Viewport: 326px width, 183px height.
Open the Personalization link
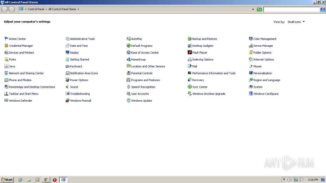pyautogui.click(x=263, y=73)
